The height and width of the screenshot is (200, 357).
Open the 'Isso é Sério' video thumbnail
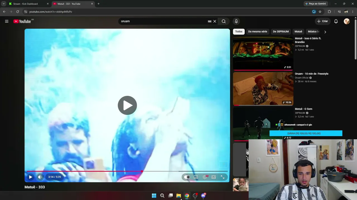pos(263,53)
